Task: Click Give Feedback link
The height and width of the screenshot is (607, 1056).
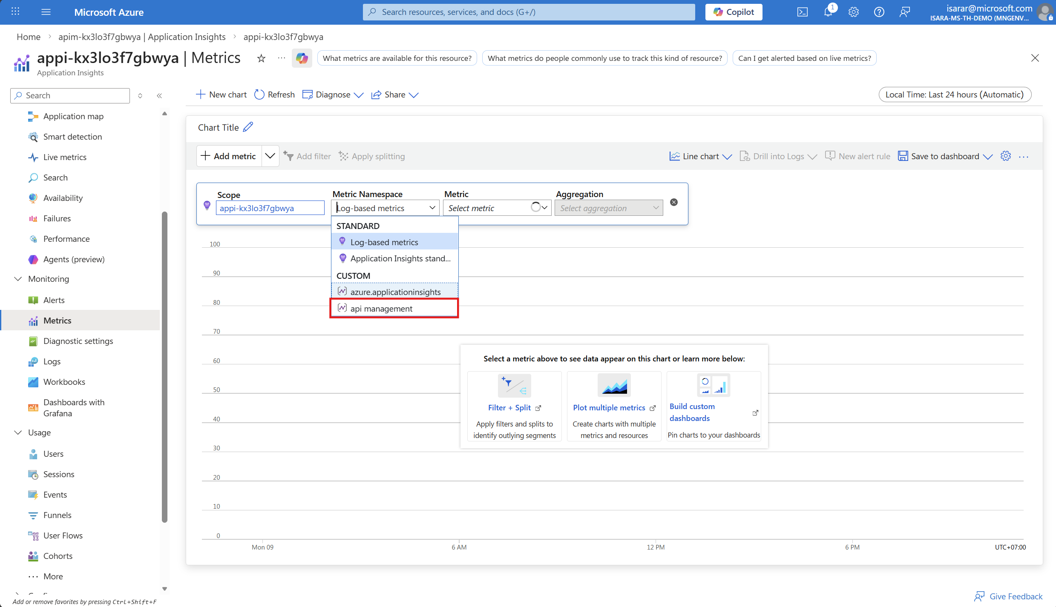Action: click(x=1008, y=596)
